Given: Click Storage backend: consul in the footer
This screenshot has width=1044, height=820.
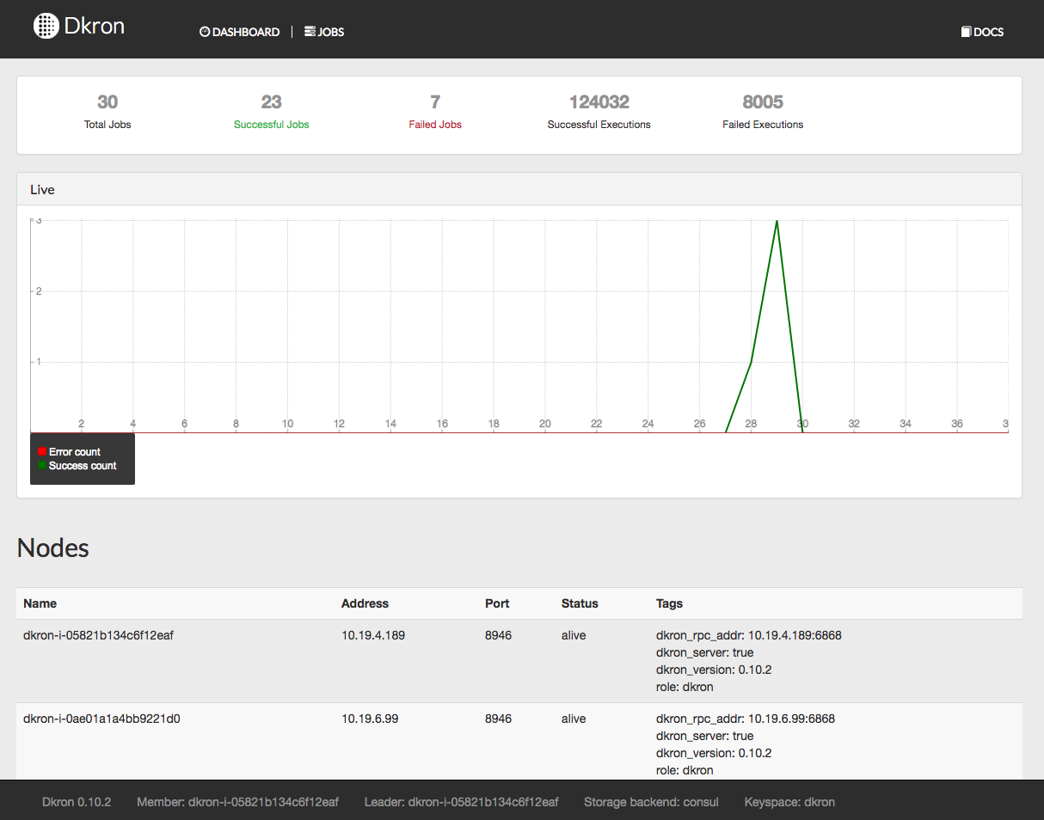Looking at the screenshot, I should point(651,802).
